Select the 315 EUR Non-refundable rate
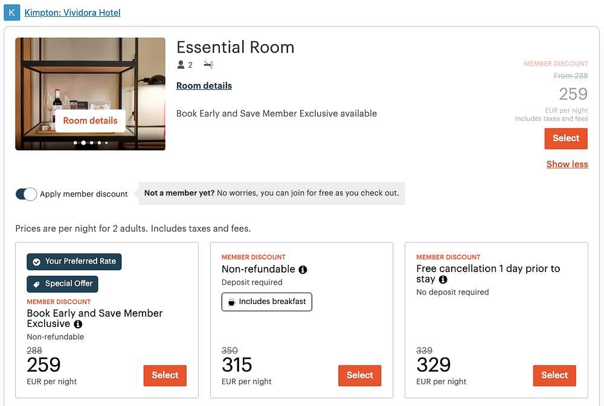The width and height of the screenshot is (604, 406). tap(360, 376)
